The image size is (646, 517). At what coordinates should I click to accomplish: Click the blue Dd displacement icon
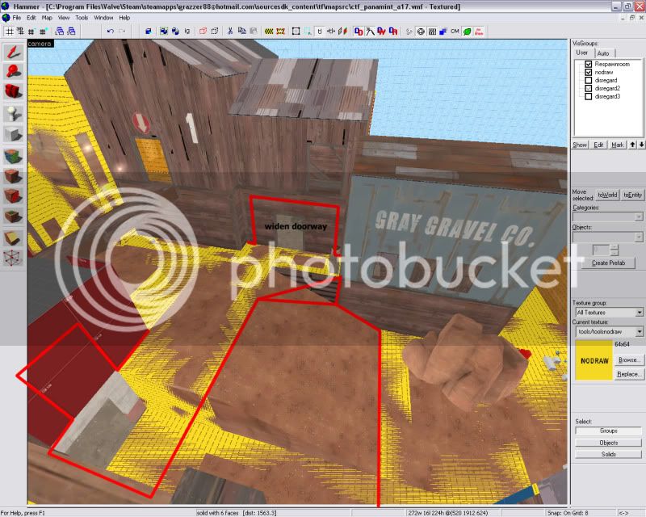coord(359,32)
